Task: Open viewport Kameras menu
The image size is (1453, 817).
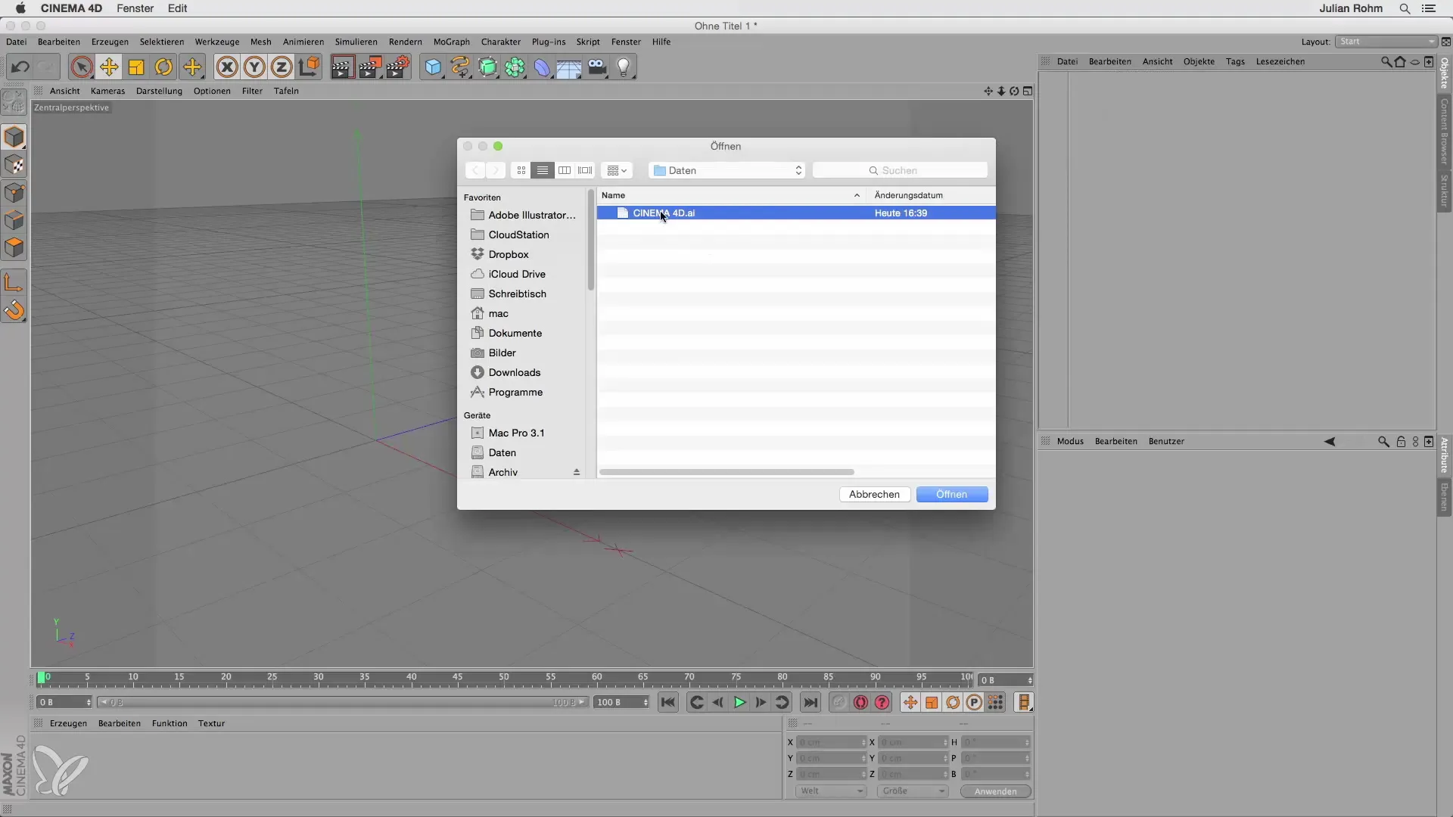Action: [107, 91]
